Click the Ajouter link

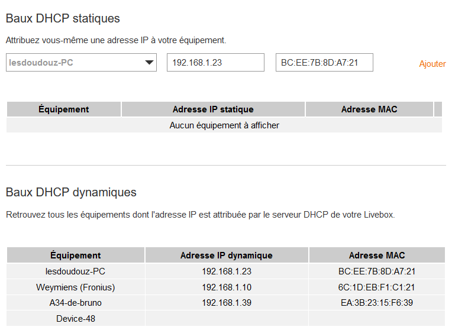click(433, 64)
